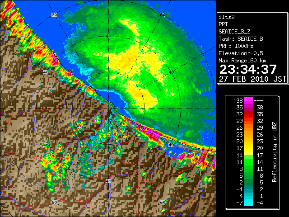Click the 60 range label in the upper-left ocean
The width and height of the screenshot is (289, 217).
click(x=54, y=14)
